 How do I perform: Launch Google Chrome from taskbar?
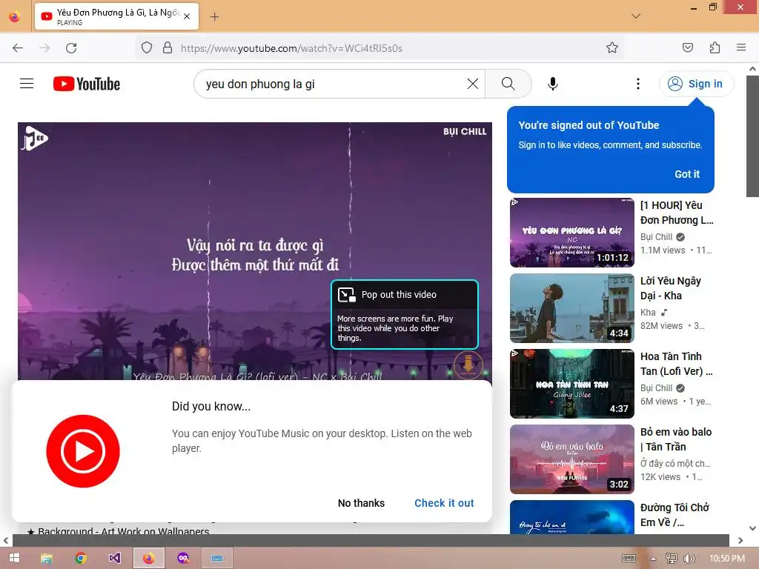81,558
